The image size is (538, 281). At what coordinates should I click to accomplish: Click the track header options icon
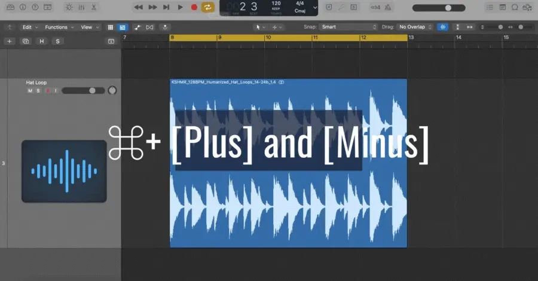click(111, 41)
